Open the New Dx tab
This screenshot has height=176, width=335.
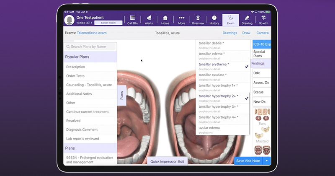[262, 101]
